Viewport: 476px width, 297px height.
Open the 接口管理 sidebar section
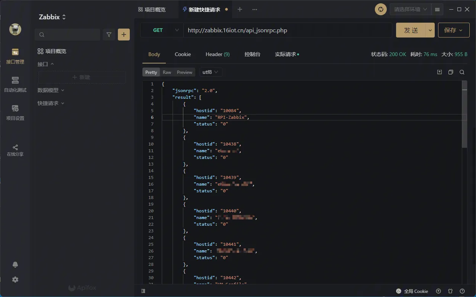pos(15,56)
